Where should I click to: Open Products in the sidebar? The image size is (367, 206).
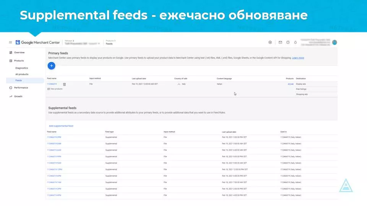19,61
